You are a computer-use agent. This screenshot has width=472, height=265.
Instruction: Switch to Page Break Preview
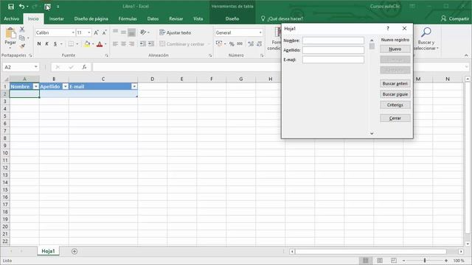pos(393,261)
